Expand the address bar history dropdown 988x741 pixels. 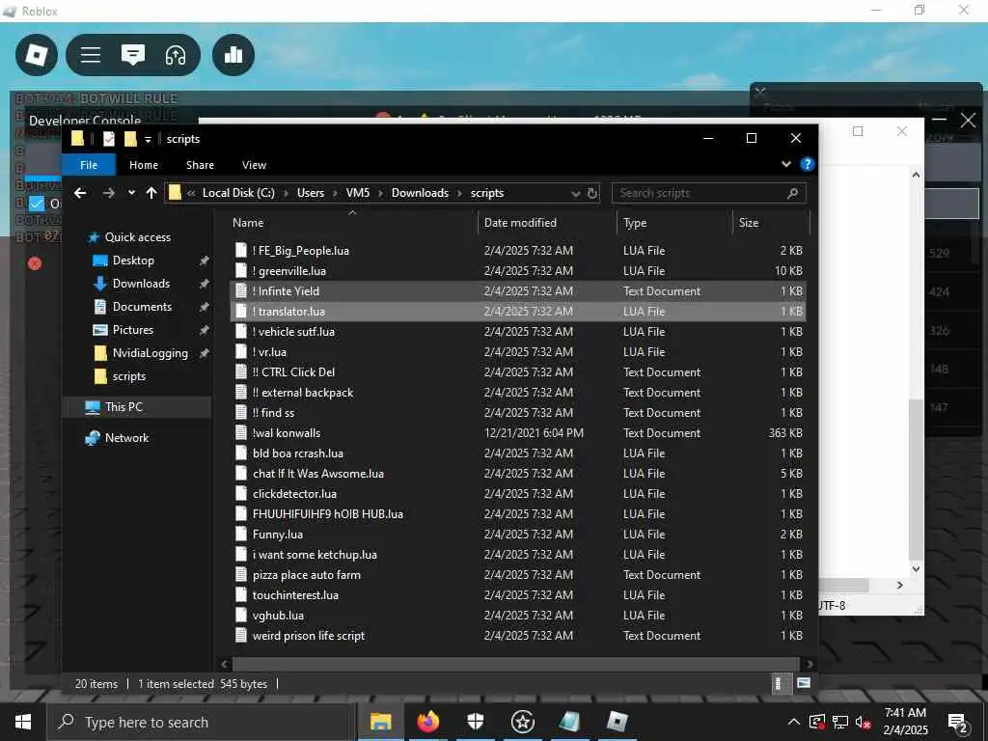point(575,193)
